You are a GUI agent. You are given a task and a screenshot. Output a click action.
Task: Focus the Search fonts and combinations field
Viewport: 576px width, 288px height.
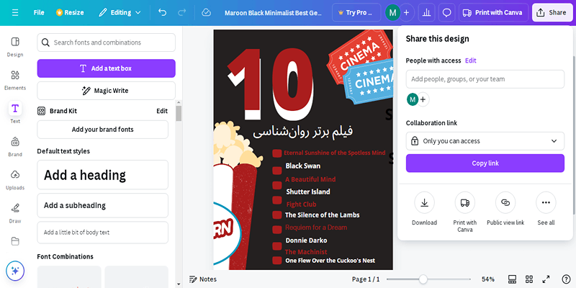point(106,42)
